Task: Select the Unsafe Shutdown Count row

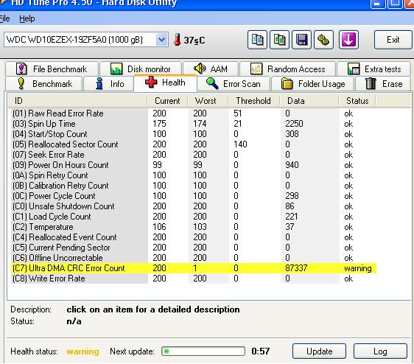Action: tap(194, 206)
